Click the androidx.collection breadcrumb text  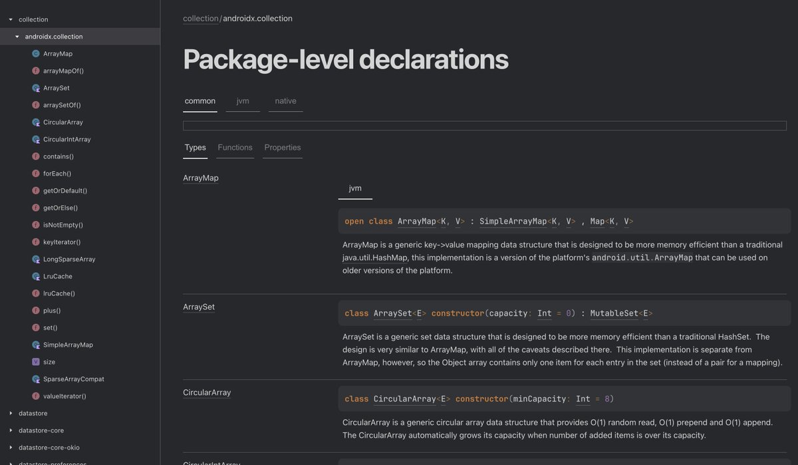[x=258, y=19]
